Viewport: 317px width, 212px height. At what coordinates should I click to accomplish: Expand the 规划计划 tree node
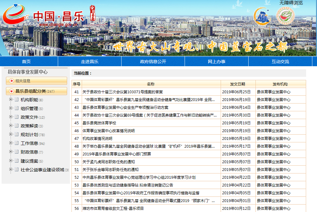coord(11,135)
